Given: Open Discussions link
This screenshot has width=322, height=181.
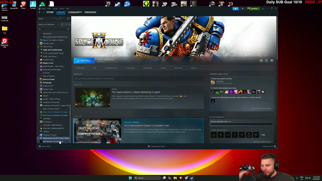Looking at the screenshot, I should pyautogui.click(x=148, y=68).
